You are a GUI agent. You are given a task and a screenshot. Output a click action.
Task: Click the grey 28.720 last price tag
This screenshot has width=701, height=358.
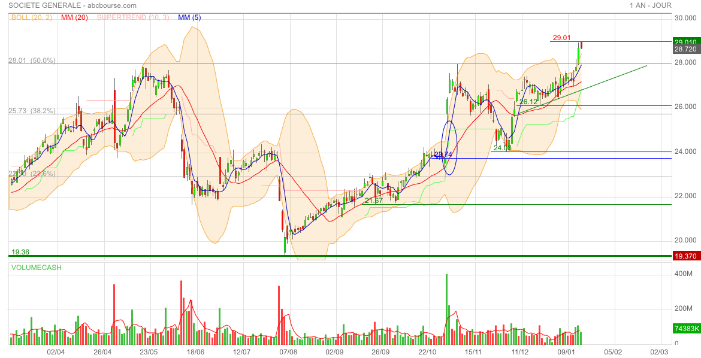point(686,48)
